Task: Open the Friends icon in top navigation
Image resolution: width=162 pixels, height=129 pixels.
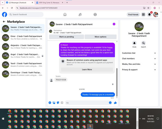Action: click(80, 15)
